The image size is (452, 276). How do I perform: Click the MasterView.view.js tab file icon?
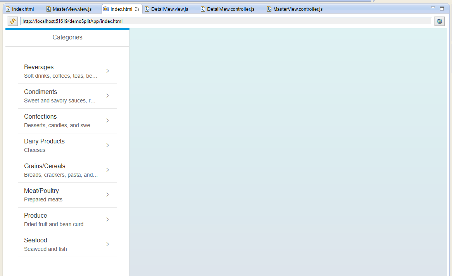click(49, 9)
